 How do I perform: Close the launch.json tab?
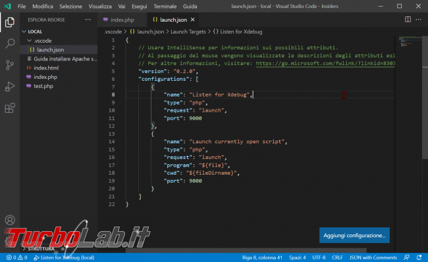coord(193,20)
